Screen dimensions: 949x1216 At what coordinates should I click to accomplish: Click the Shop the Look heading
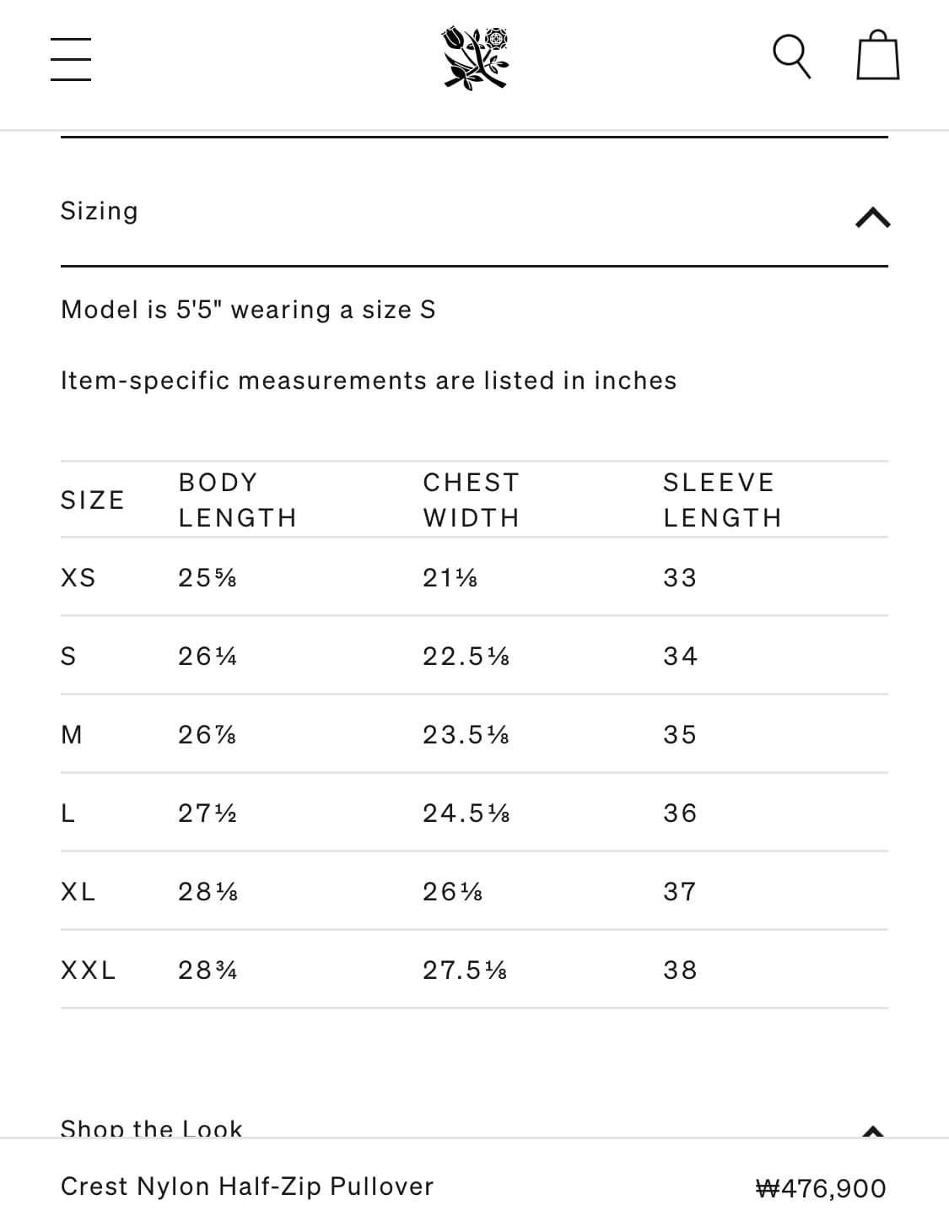152,1128
